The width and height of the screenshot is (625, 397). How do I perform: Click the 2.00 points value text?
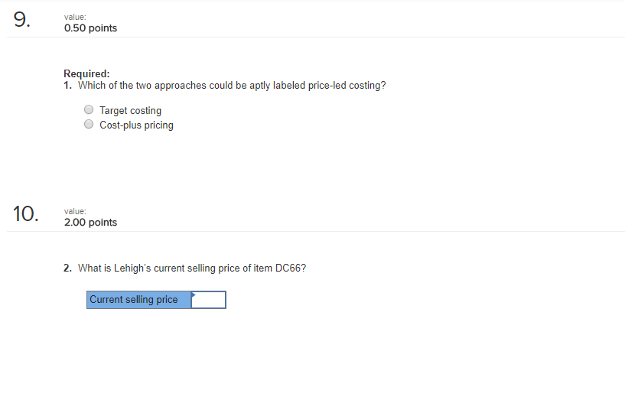point(90,222)
